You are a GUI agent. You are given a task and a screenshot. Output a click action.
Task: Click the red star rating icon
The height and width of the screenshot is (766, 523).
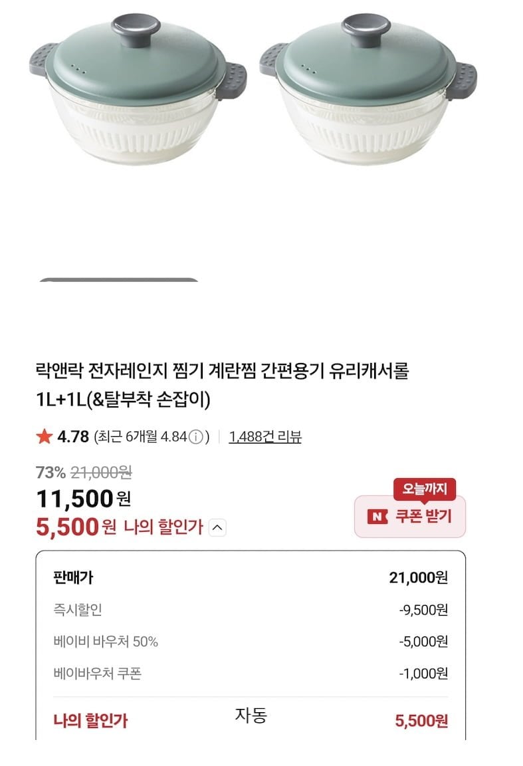tap(44, 437)
